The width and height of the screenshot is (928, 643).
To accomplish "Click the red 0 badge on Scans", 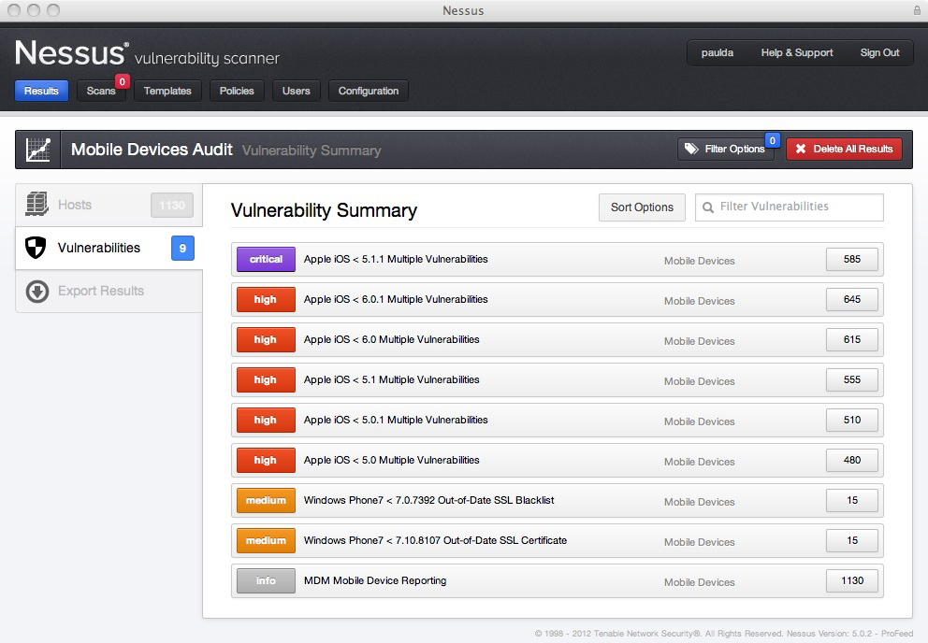I will [122, 81].
